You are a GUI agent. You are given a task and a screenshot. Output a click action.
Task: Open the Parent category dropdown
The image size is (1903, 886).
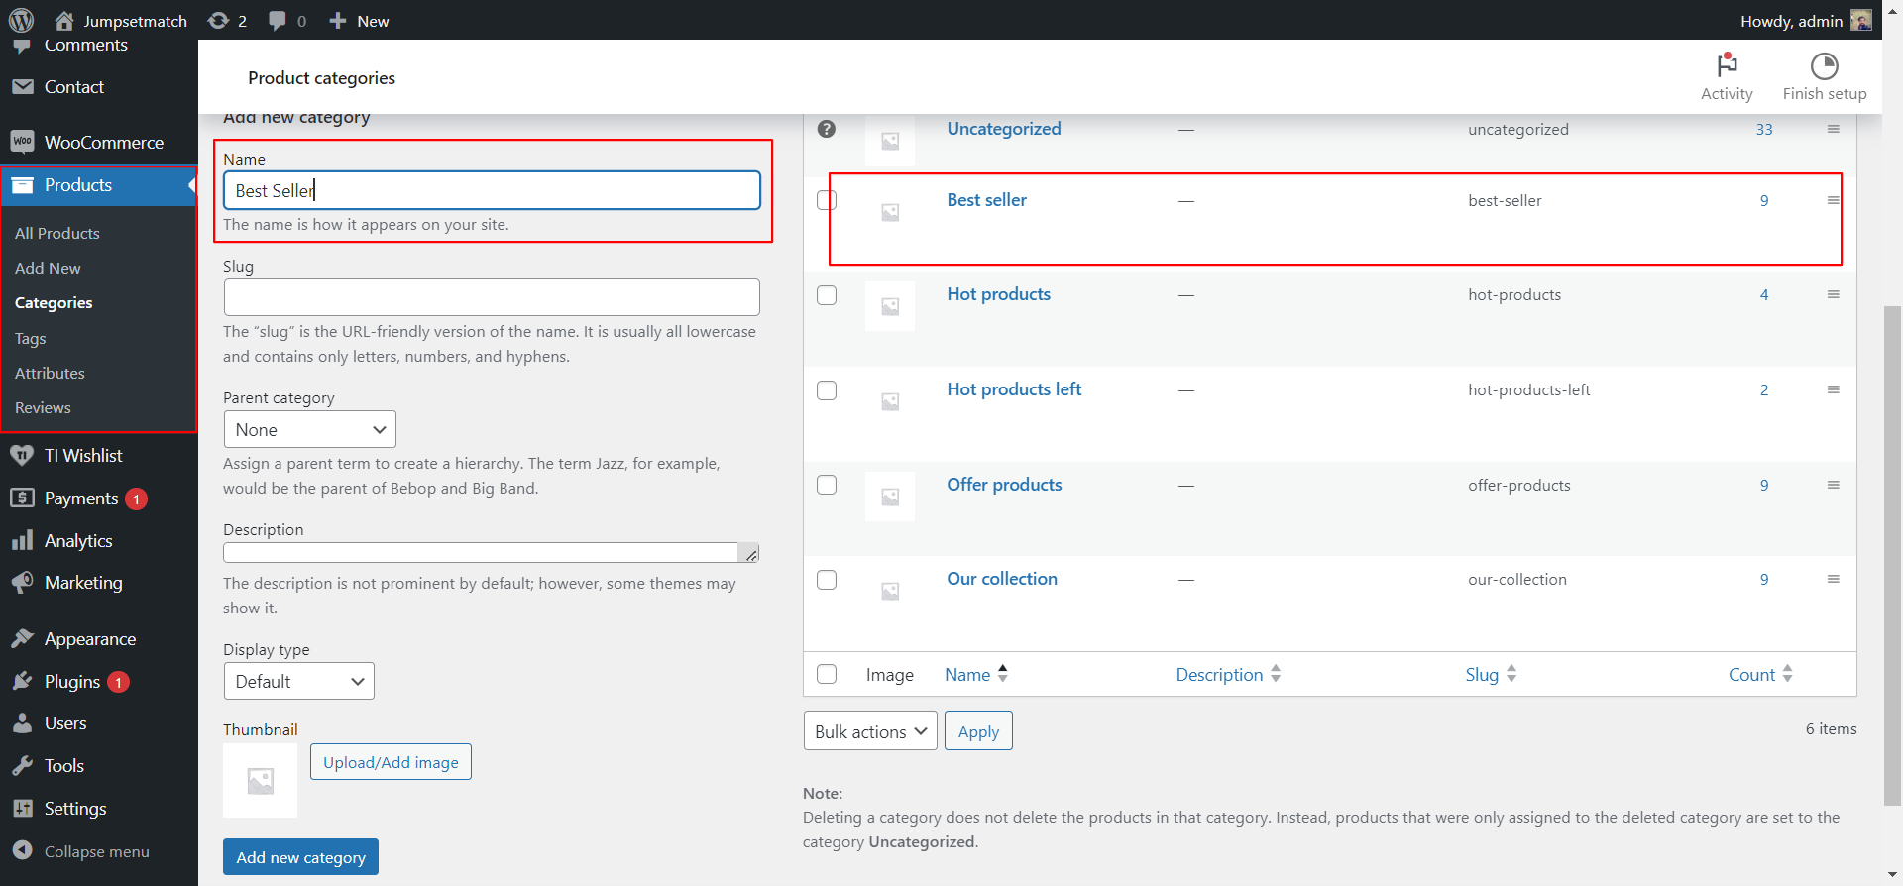pos(309,429)
